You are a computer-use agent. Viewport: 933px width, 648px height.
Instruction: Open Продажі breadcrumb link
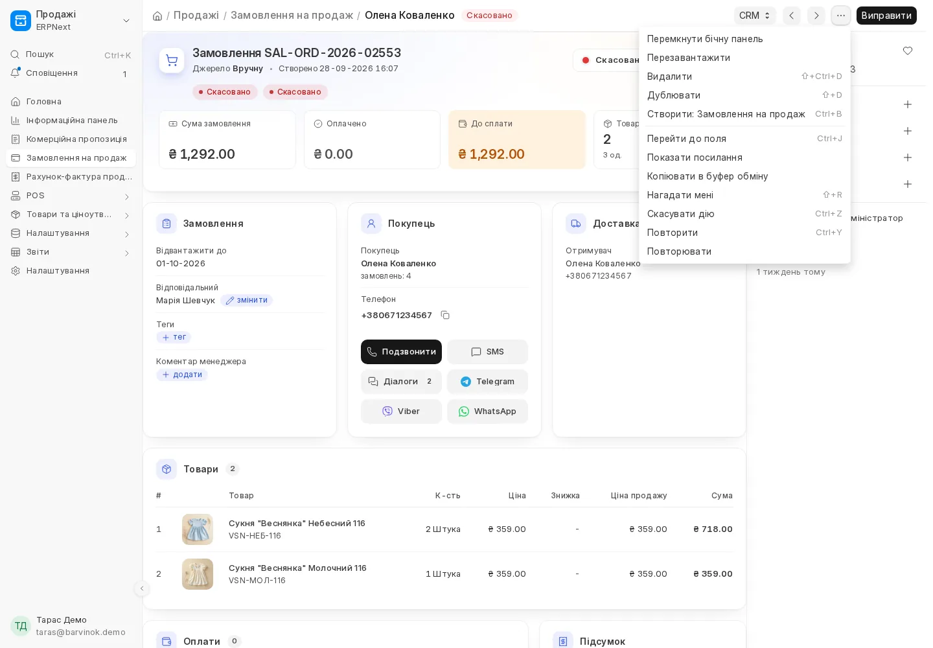(x=196, y=16)
